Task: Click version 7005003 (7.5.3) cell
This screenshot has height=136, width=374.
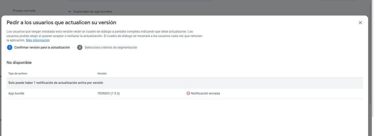Action: (x=108, y=93)
